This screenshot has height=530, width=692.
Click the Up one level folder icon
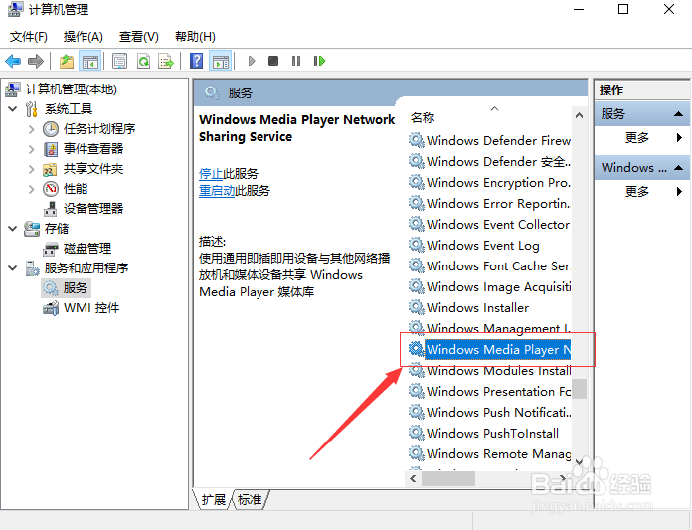(x=67, y=61)
